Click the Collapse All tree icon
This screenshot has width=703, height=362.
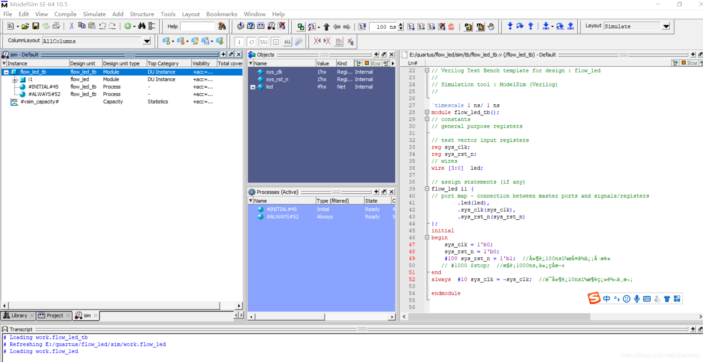point(152,26)
